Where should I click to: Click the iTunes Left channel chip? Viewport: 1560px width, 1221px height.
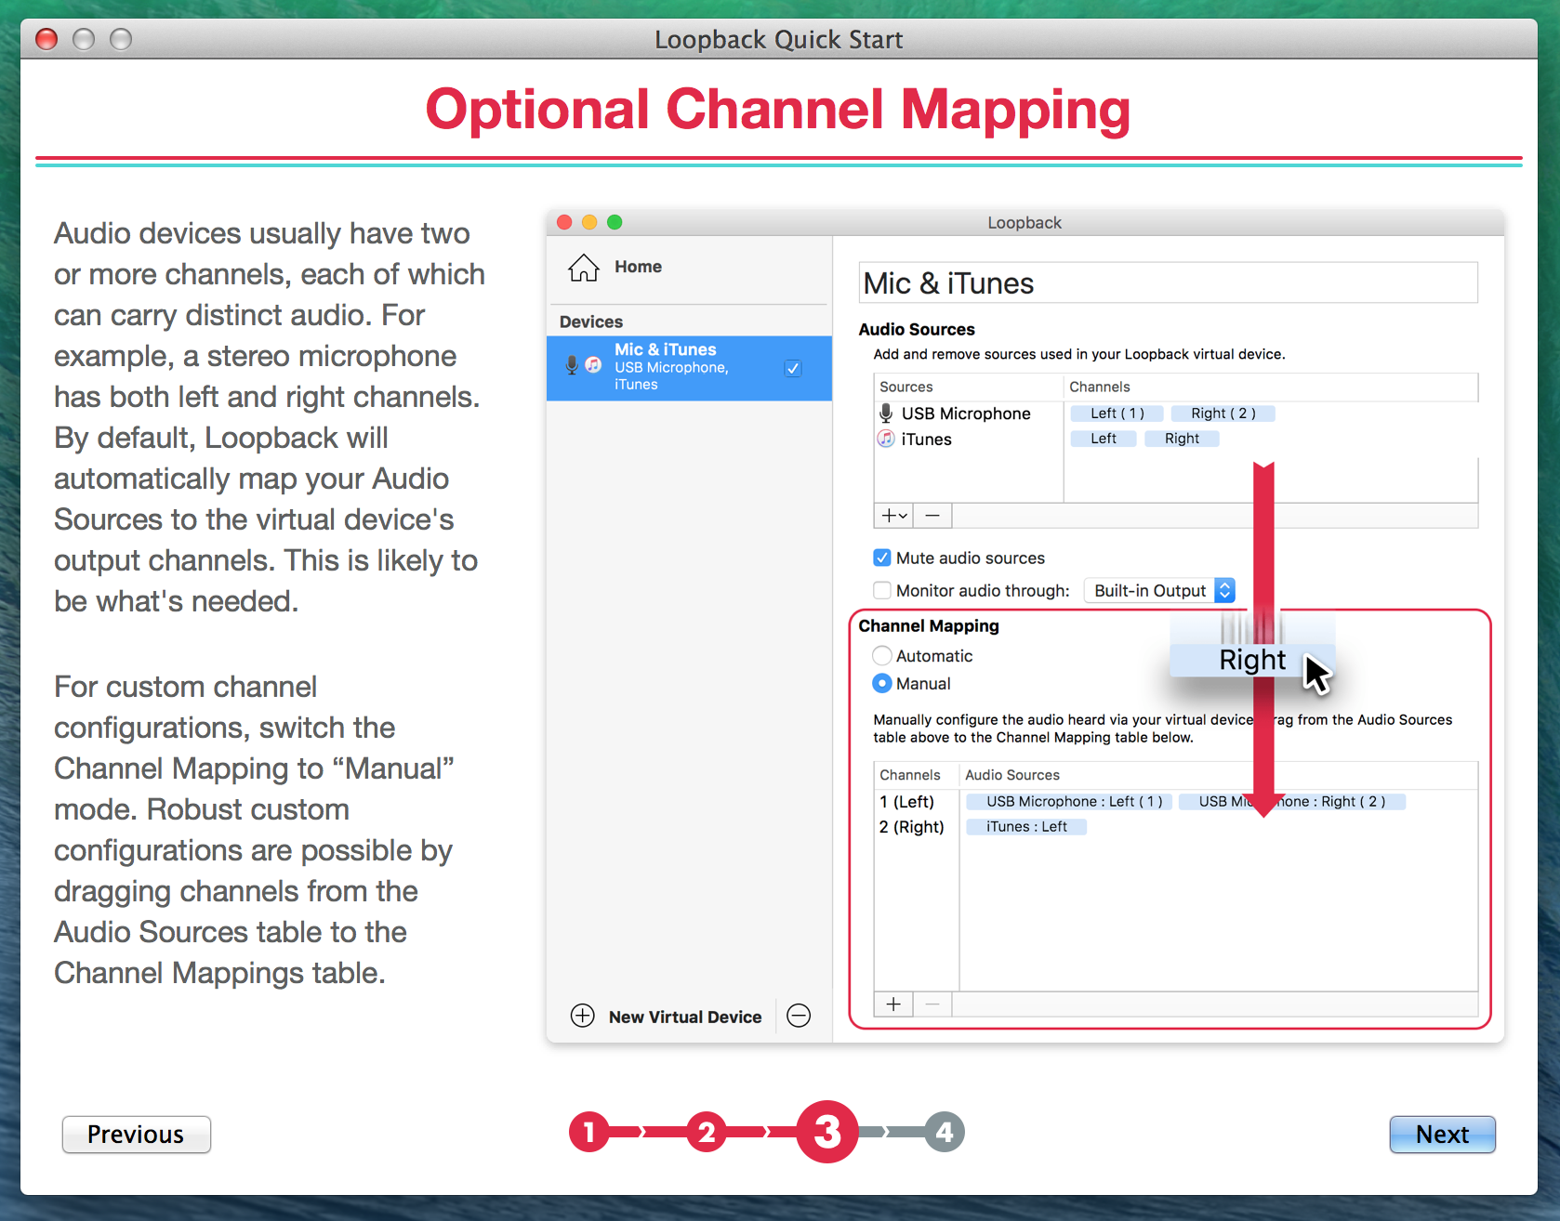click(1104, 439)
